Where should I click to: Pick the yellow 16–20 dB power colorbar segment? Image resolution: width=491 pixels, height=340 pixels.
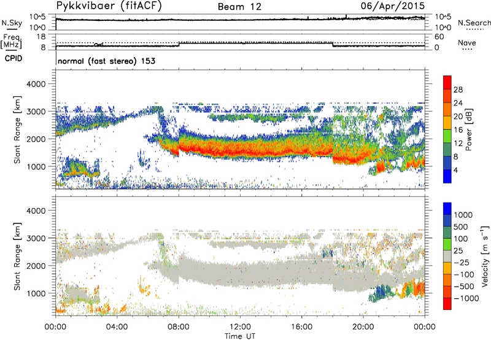pyautogui.click(x=447, y=122)
